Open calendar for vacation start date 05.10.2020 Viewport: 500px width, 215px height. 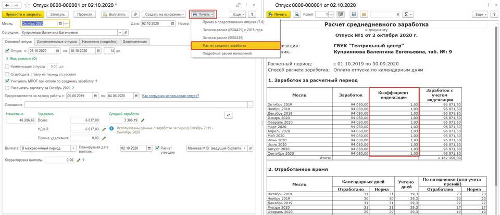57,50
